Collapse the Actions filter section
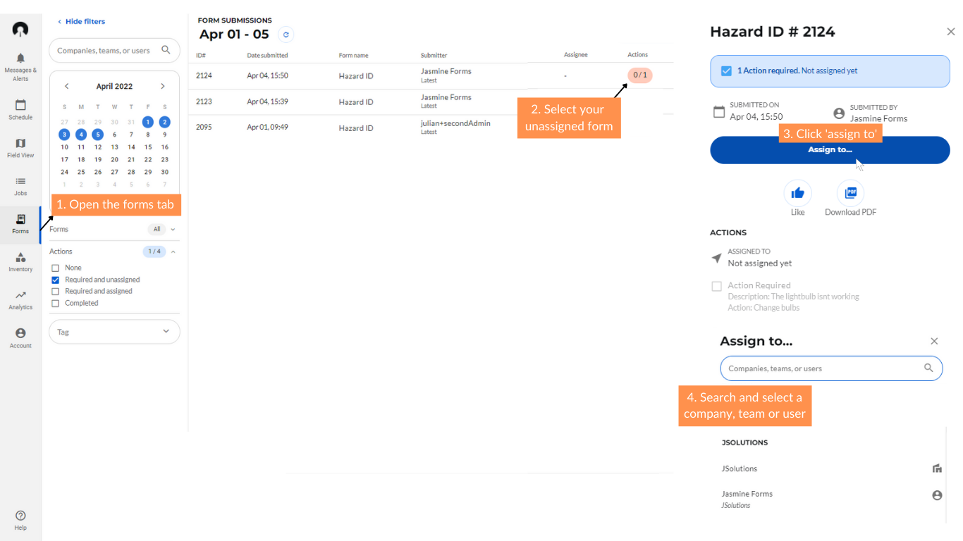This screenshot has height=541, width=963. 173,251
